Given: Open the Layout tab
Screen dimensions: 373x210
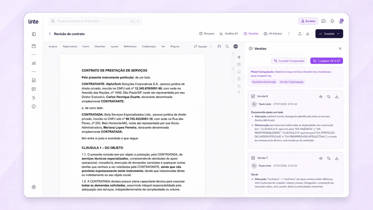Looking at the screenshot, I should pos(114,46).
